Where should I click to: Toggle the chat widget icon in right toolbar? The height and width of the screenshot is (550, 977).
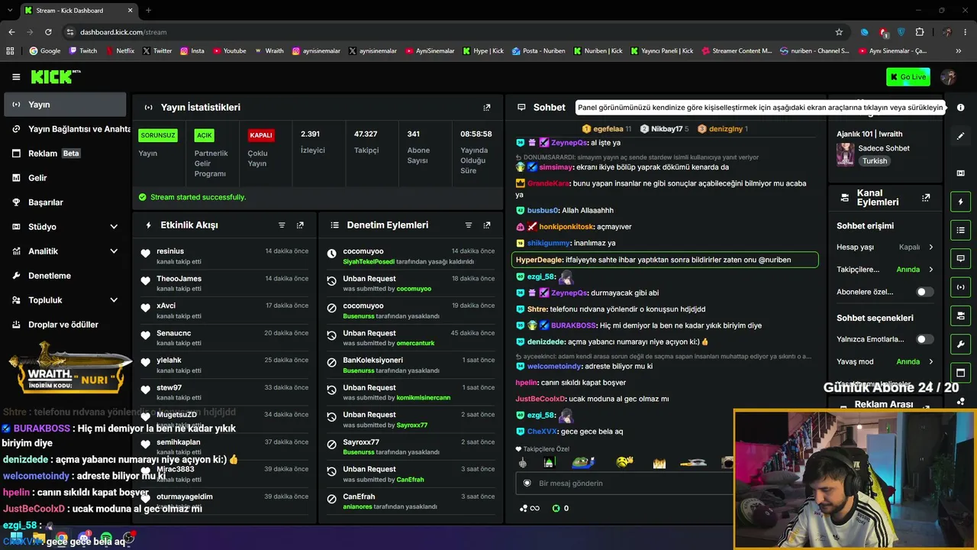pos(961,258)
